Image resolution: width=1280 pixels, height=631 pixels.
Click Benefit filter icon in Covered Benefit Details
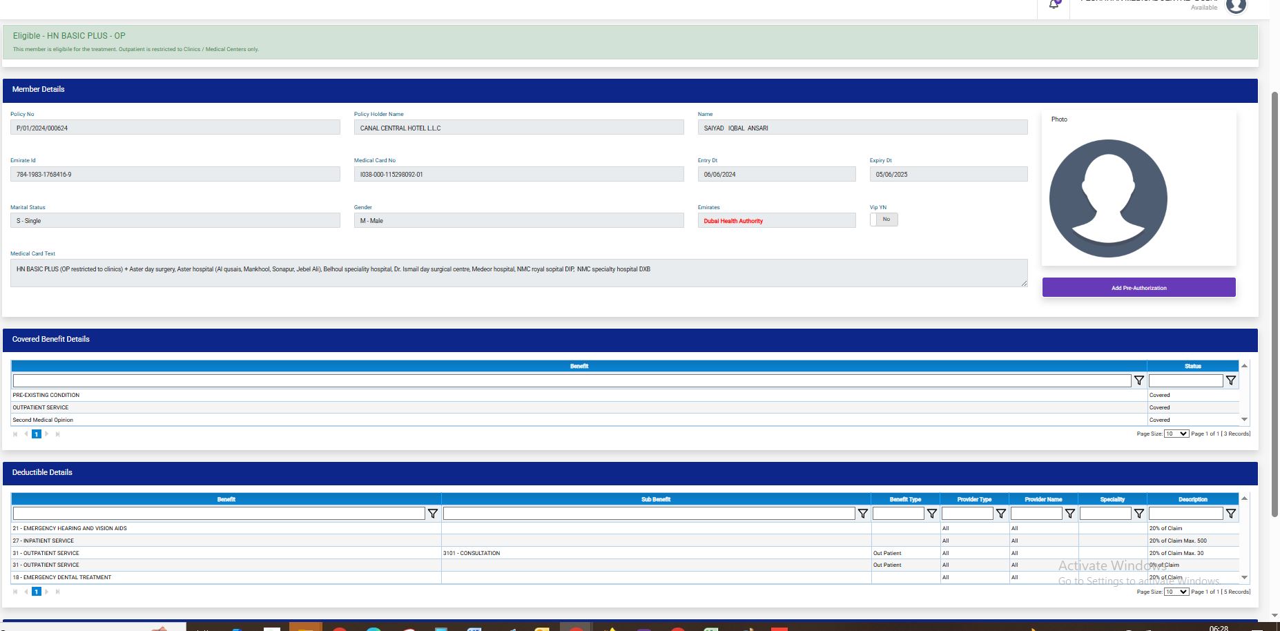pyautogui.click(x=1138, y=380)
